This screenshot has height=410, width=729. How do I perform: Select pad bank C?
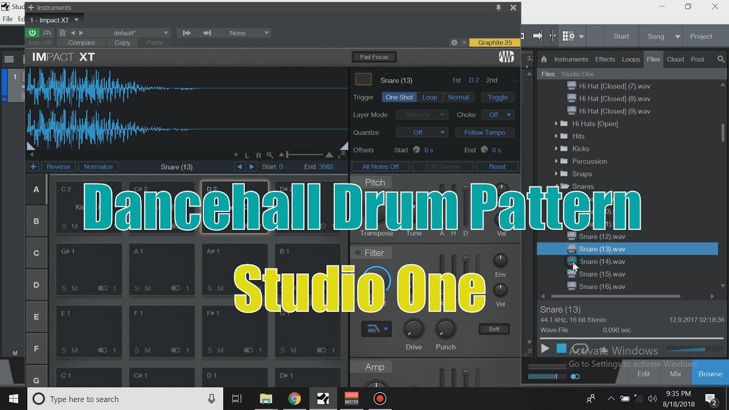click(36, 253)
